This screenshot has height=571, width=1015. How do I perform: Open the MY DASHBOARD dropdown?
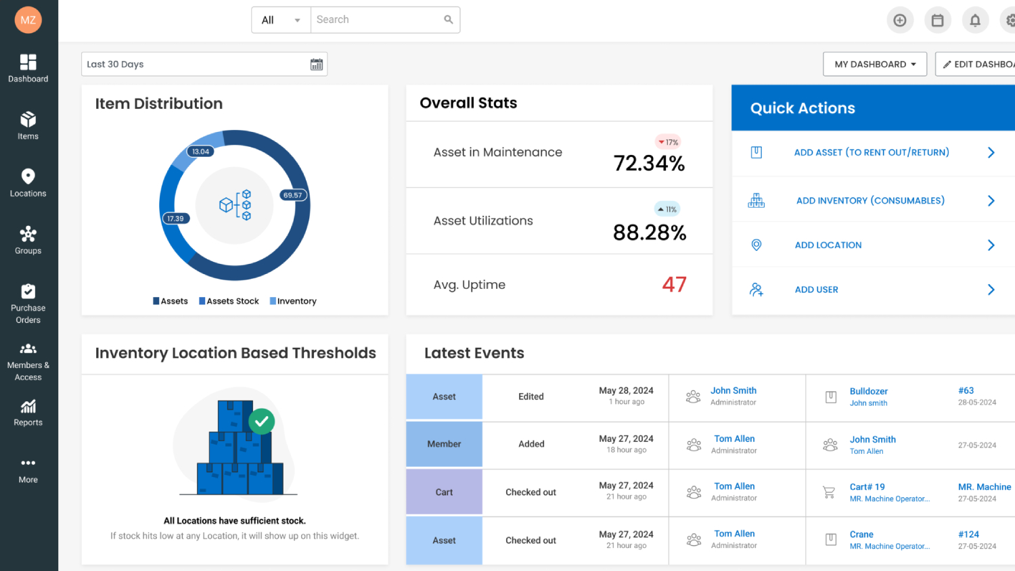click(874, 64)
